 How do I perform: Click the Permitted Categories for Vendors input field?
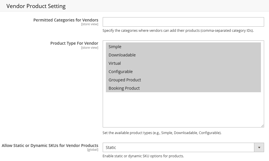(183, 22)
